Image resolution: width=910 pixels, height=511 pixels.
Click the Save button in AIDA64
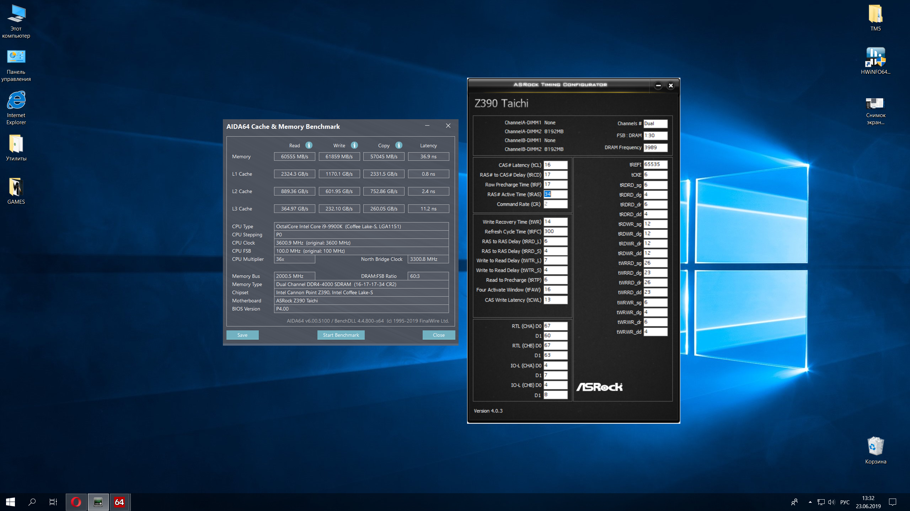(x=242, y=335)
